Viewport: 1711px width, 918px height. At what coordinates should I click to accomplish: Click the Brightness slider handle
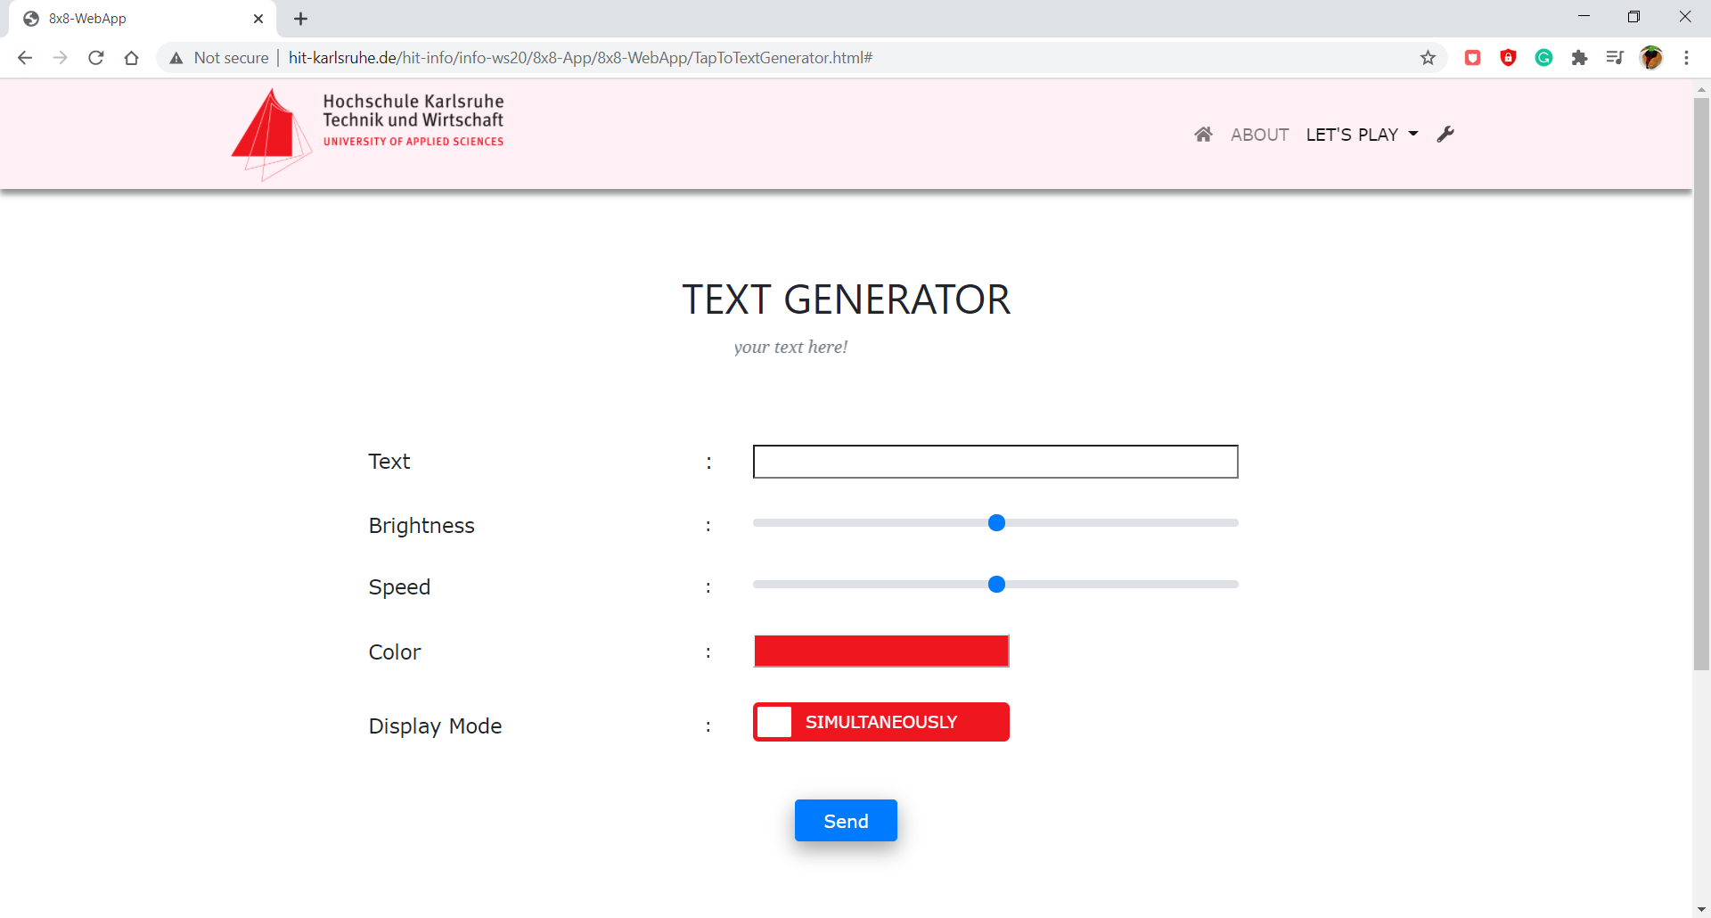[996, 523]
